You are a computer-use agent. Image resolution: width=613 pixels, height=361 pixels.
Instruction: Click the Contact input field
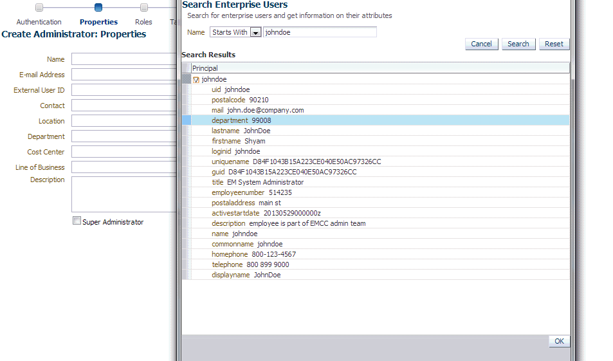tap(124, 105)
